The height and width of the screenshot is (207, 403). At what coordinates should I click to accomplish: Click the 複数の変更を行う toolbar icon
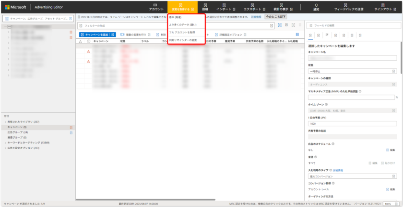(122, 34)
